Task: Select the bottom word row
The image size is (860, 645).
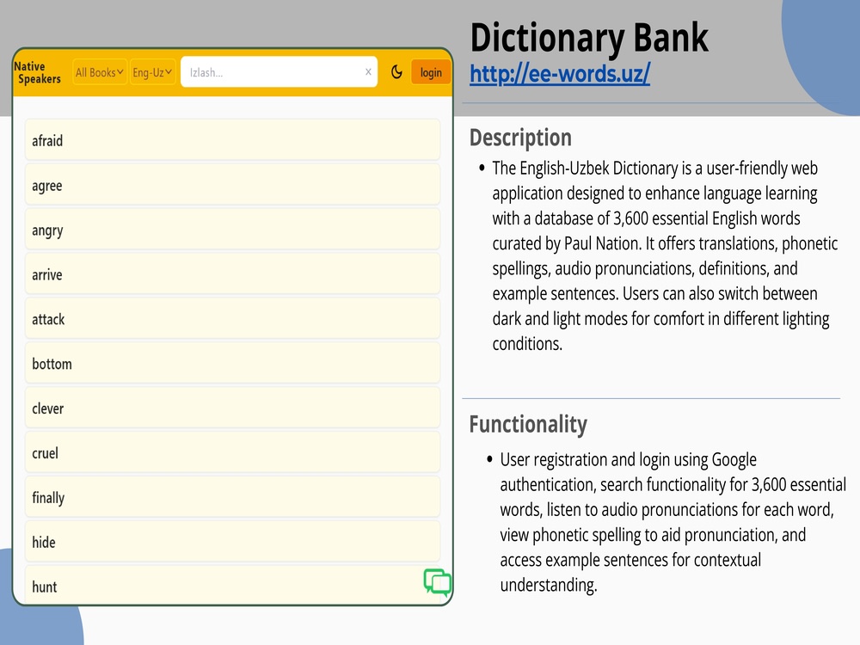Action: 232,364
